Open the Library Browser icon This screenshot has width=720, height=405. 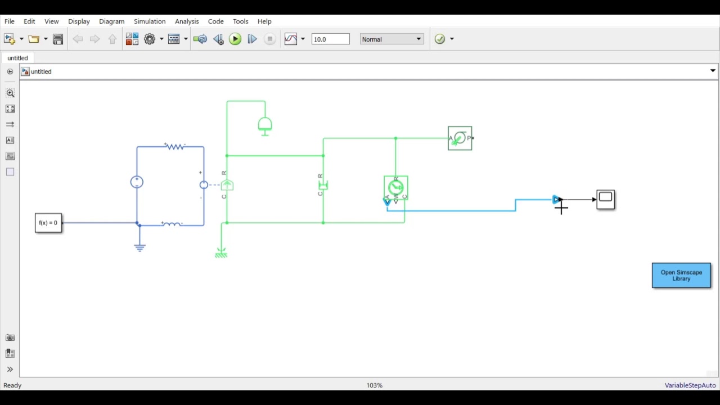click(132, 39)
